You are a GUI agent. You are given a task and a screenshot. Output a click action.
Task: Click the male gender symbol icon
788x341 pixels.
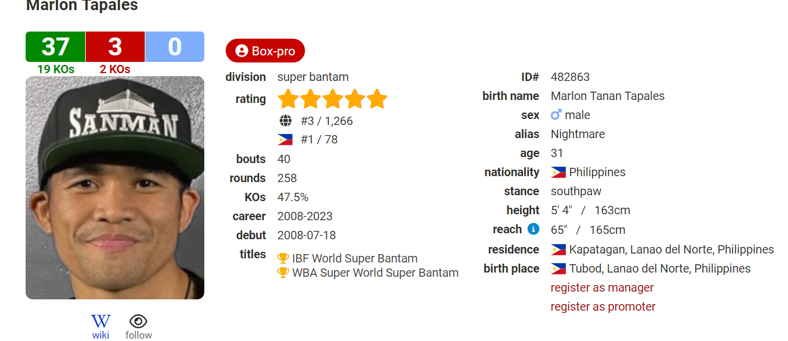pyautogui.click(x=556, y=115)
